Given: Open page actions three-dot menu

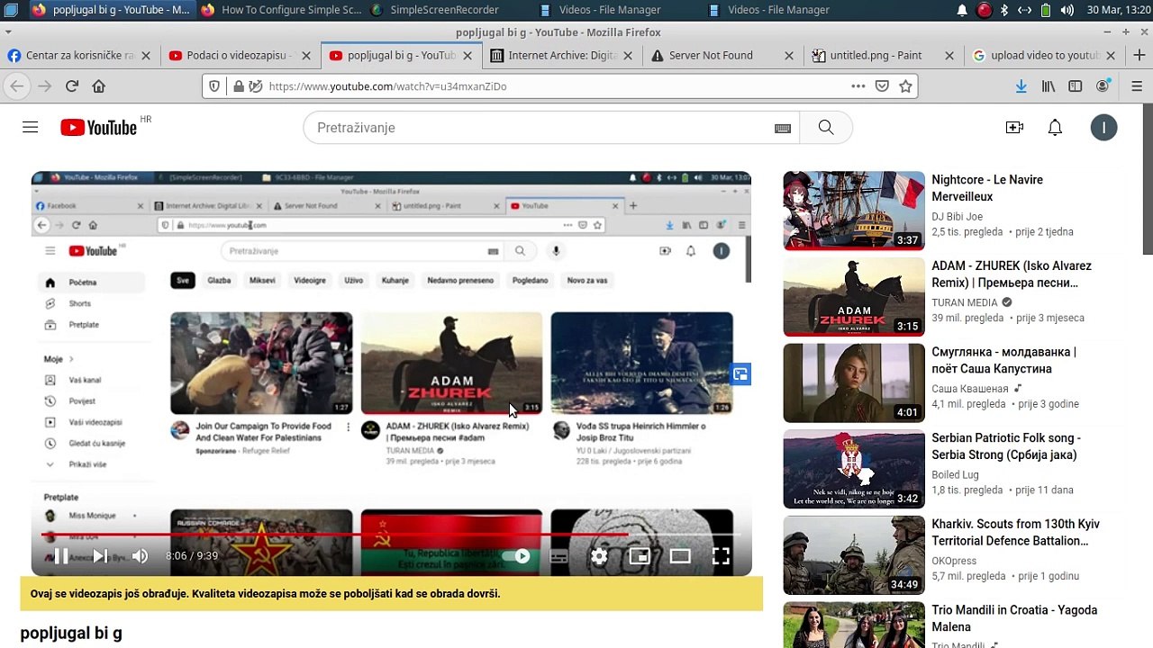Looking at the screenshot, I should click(x=858, y=86).
